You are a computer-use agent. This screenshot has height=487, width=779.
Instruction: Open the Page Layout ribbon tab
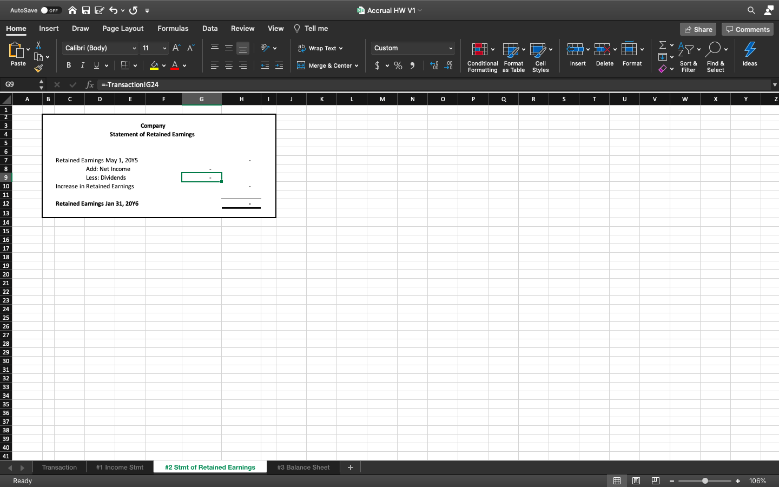123,28
